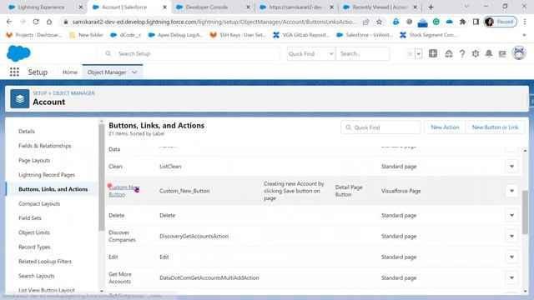The image size is (534, 300).
Task: Bookmark this page with star icon
Action: [x=379, y=22]
